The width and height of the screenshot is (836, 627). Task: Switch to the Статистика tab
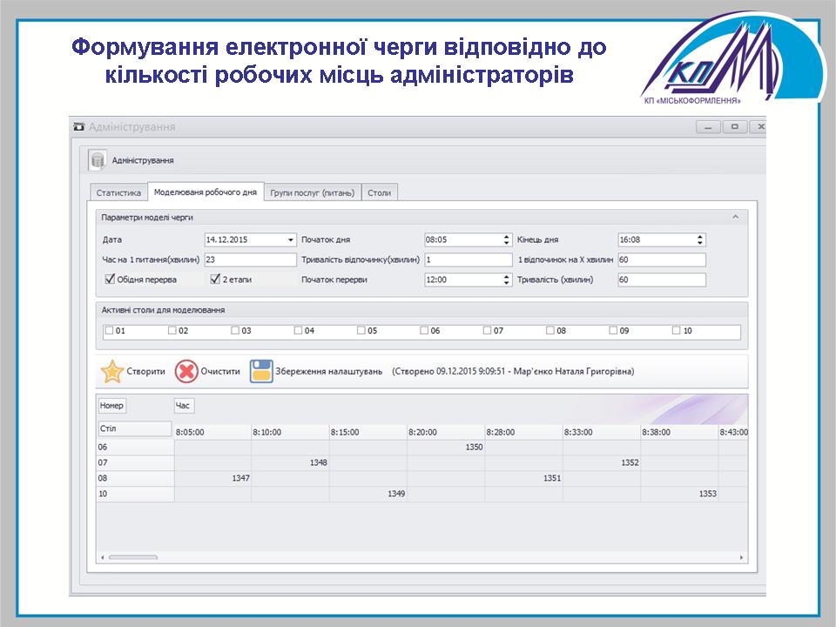coord(118,192)
